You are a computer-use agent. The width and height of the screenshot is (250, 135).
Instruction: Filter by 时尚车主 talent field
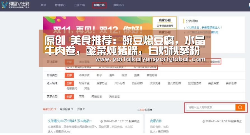click(x=84, y=83)
